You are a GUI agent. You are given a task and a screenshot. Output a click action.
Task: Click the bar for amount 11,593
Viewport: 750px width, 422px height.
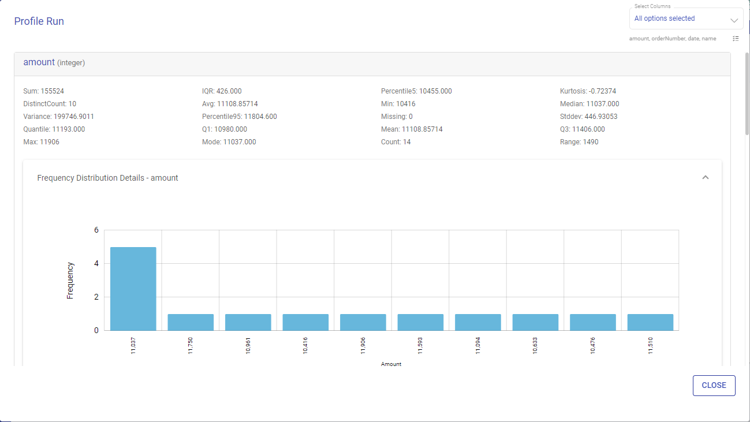click(420, 322)
